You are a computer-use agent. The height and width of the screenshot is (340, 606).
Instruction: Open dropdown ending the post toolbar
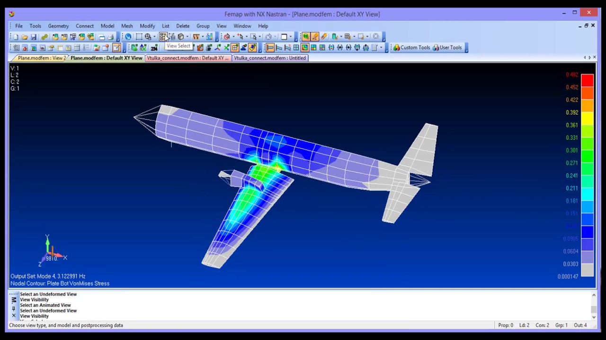pos(381,48)
